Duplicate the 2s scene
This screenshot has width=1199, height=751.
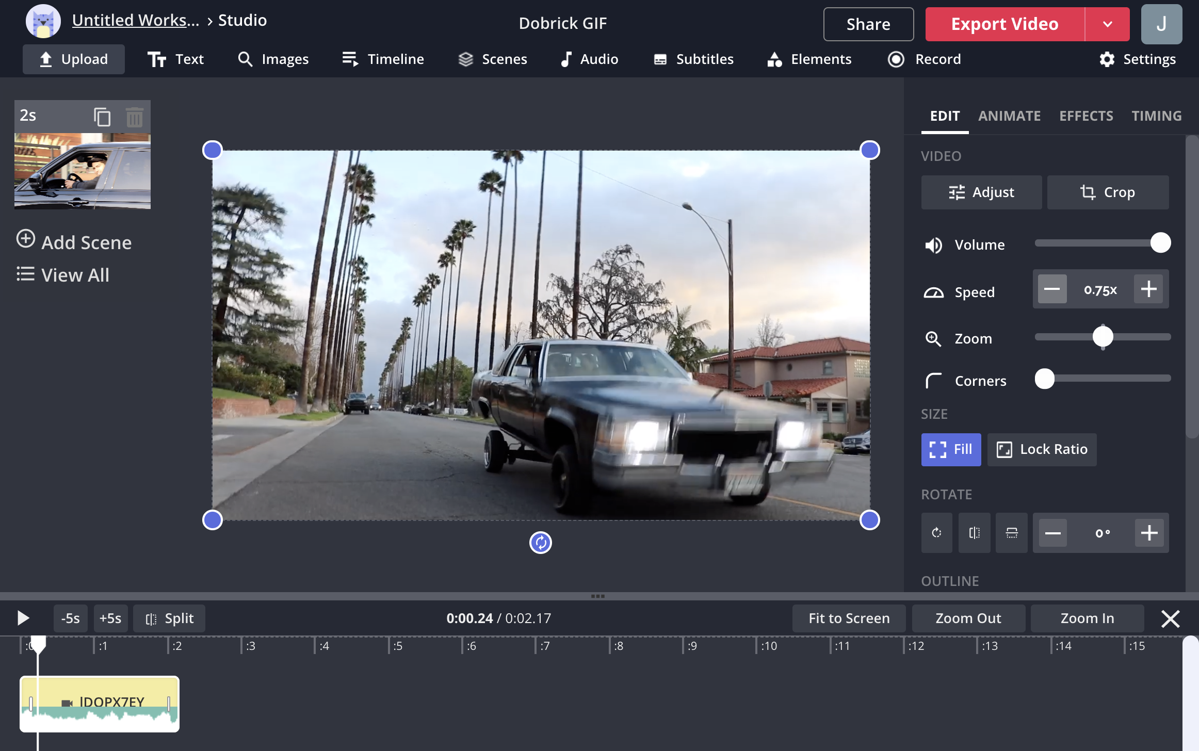coord(102,117)
